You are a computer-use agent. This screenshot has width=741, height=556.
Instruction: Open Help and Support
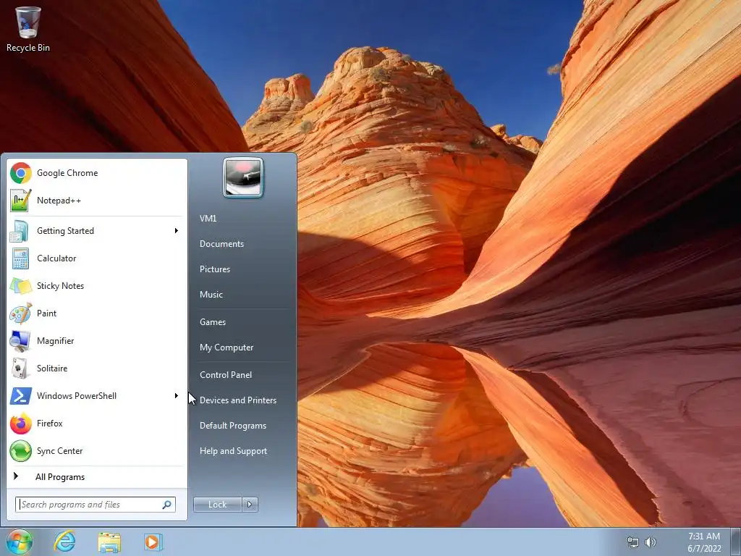[233, 451]
